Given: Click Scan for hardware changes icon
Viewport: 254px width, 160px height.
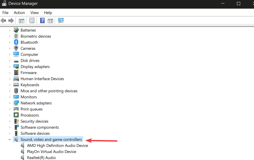Looking at the screenshot, I should pos(61,21).
